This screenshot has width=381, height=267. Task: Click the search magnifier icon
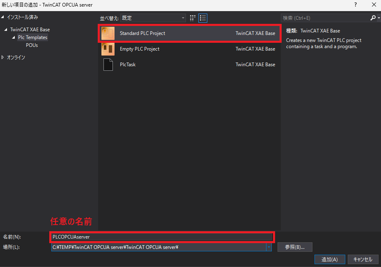click(373, 18)
